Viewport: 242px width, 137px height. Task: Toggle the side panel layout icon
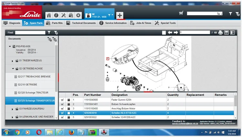(x=232, y=33)
